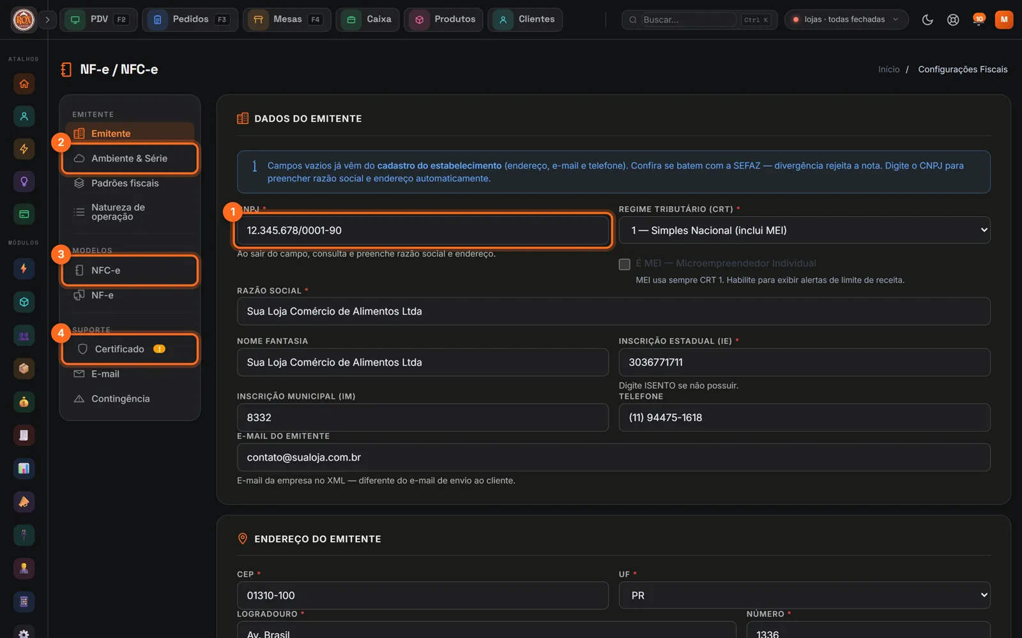1022x638 pixels.
Task: Click the Razão Social input field
Action: pyautogui.click(x=613, y=311)
